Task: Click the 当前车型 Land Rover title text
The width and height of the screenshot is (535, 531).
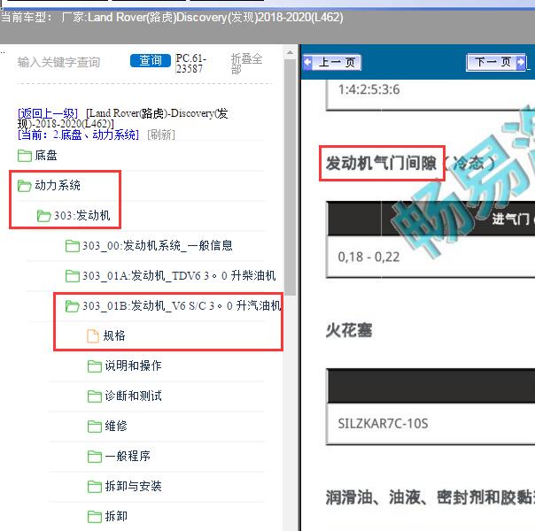Action: 172,17
